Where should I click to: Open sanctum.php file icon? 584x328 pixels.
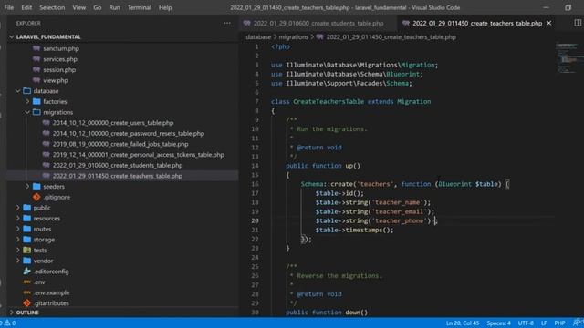[x=36, y=48]
